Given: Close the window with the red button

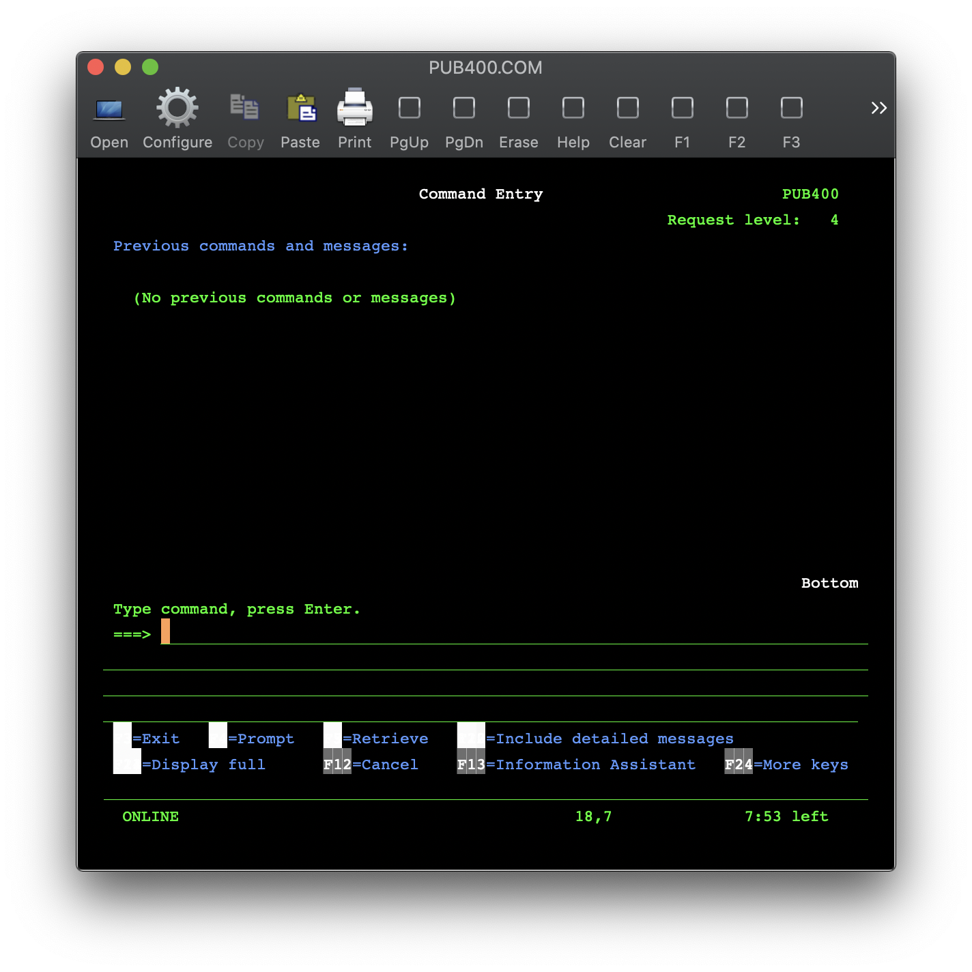Looking at the screenshot, I should point(96,67).
